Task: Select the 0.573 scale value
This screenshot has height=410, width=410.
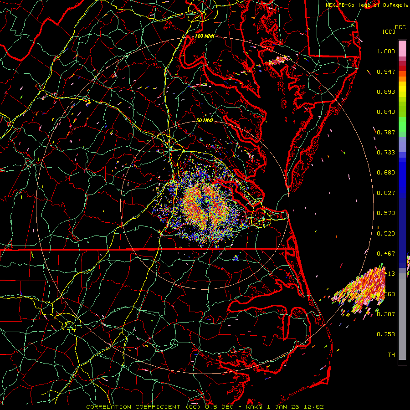Action: pos(386,213)
